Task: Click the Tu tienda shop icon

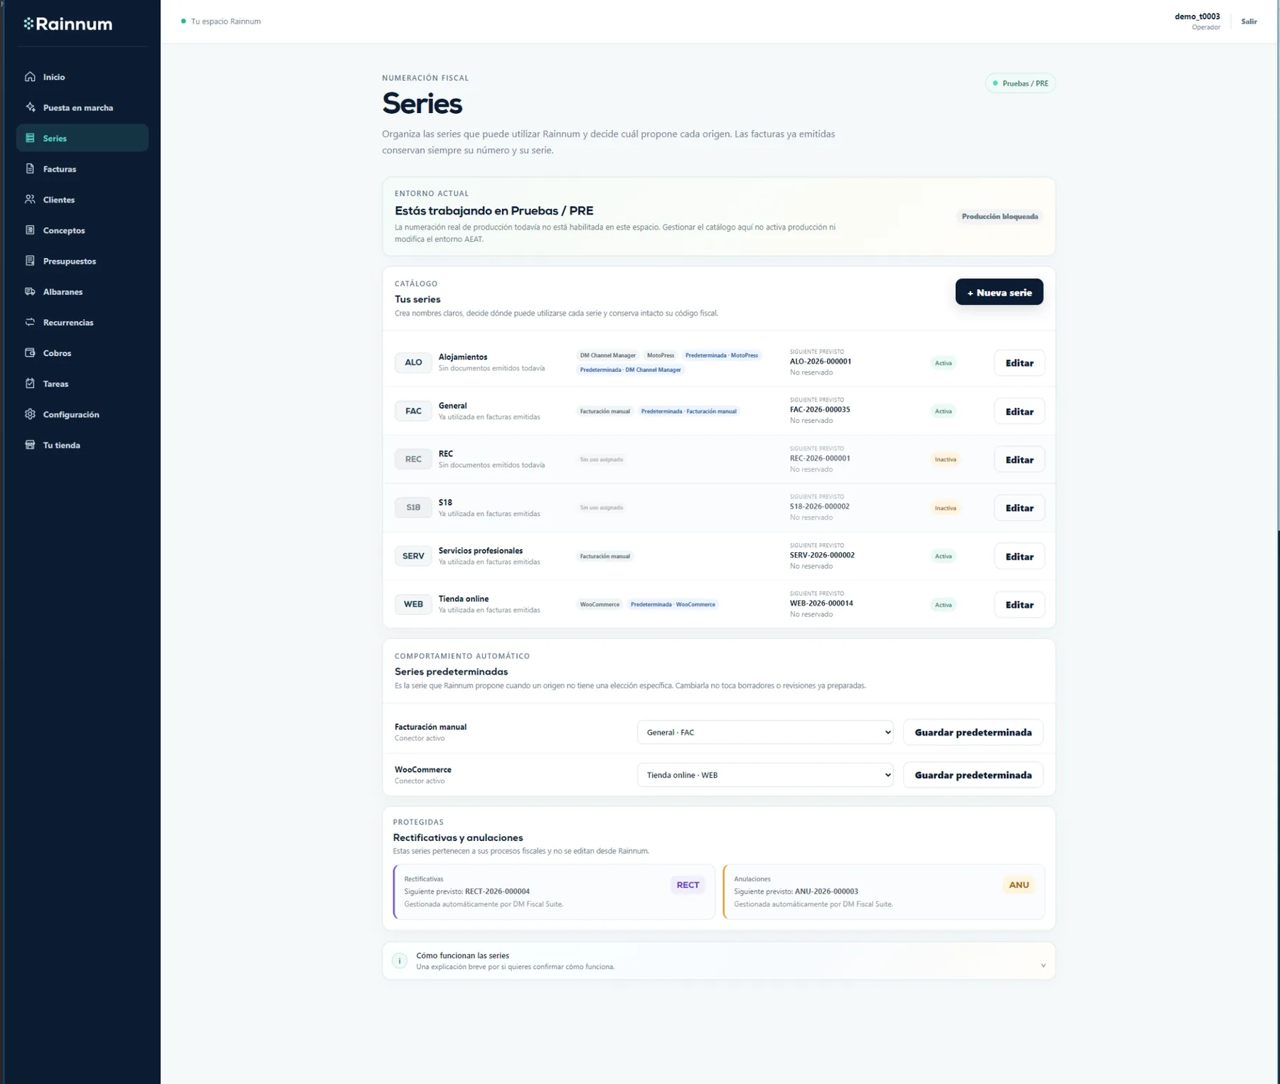Action: pos(30,445)
